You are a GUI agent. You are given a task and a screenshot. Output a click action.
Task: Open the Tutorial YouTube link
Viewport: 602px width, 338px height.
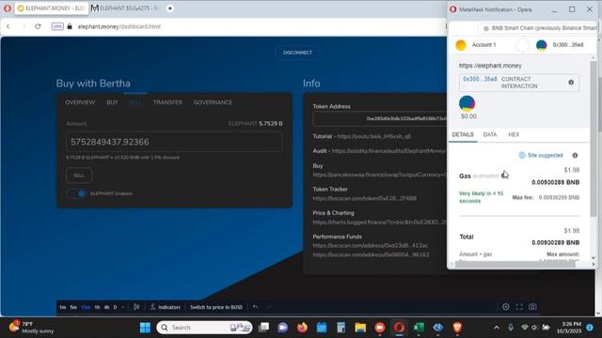(374, 136)
